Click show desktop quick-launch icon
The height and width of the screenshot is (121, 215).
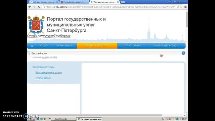coord(38,119)
